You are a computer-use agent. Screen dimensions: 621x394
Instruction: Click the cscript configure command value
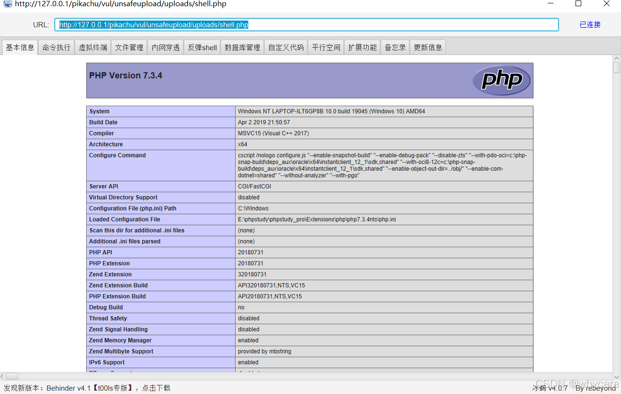click(x=383, y=165)
